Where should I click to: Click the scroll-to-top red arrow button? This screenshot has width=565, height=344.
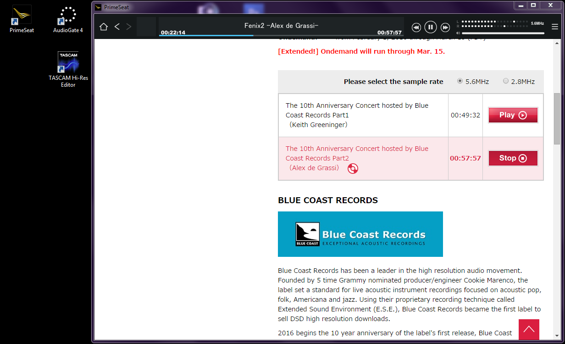(x=529, y=329)
